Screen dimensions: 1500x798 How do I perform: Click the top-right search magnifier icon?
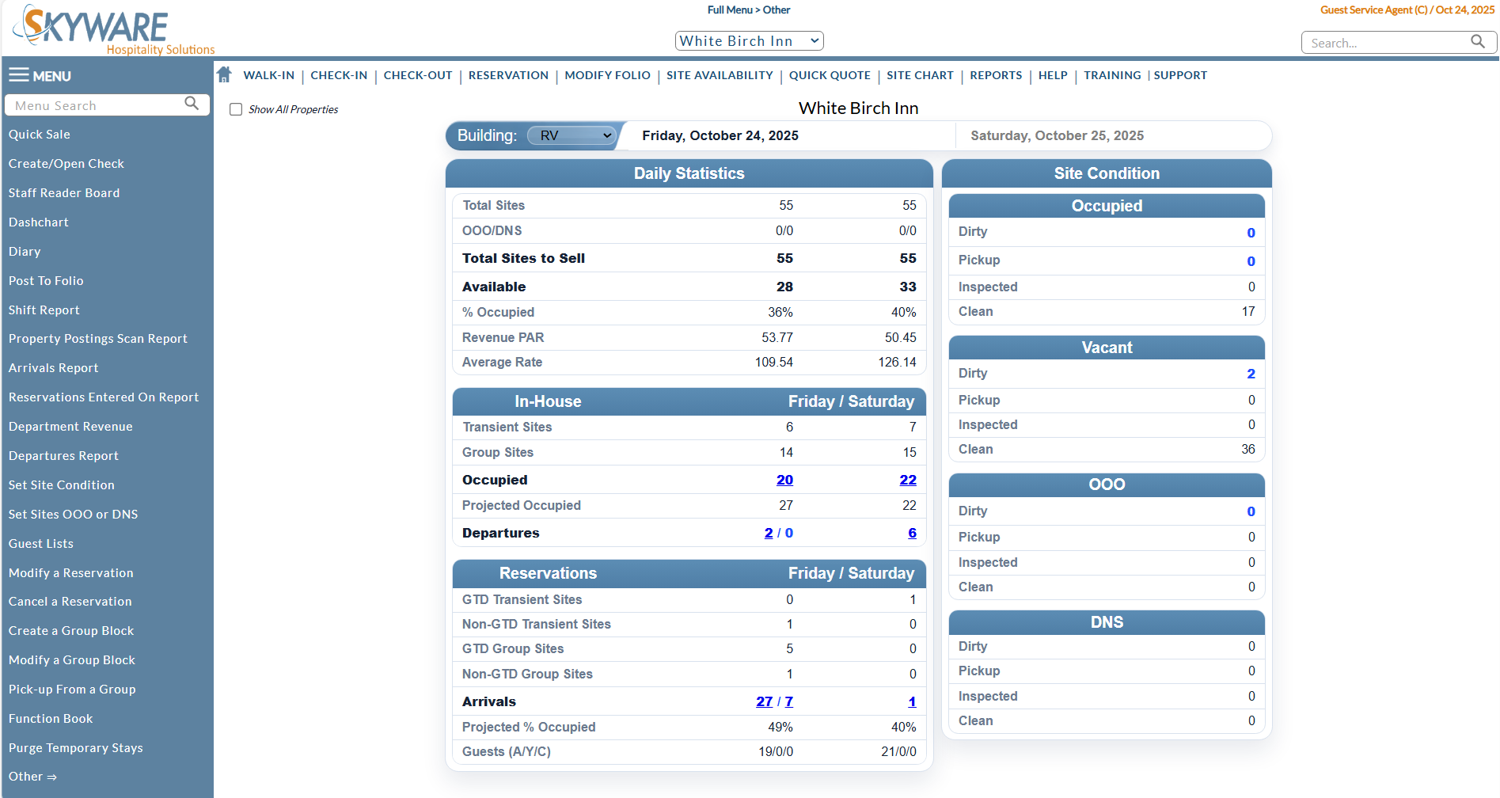(1477, 42)
